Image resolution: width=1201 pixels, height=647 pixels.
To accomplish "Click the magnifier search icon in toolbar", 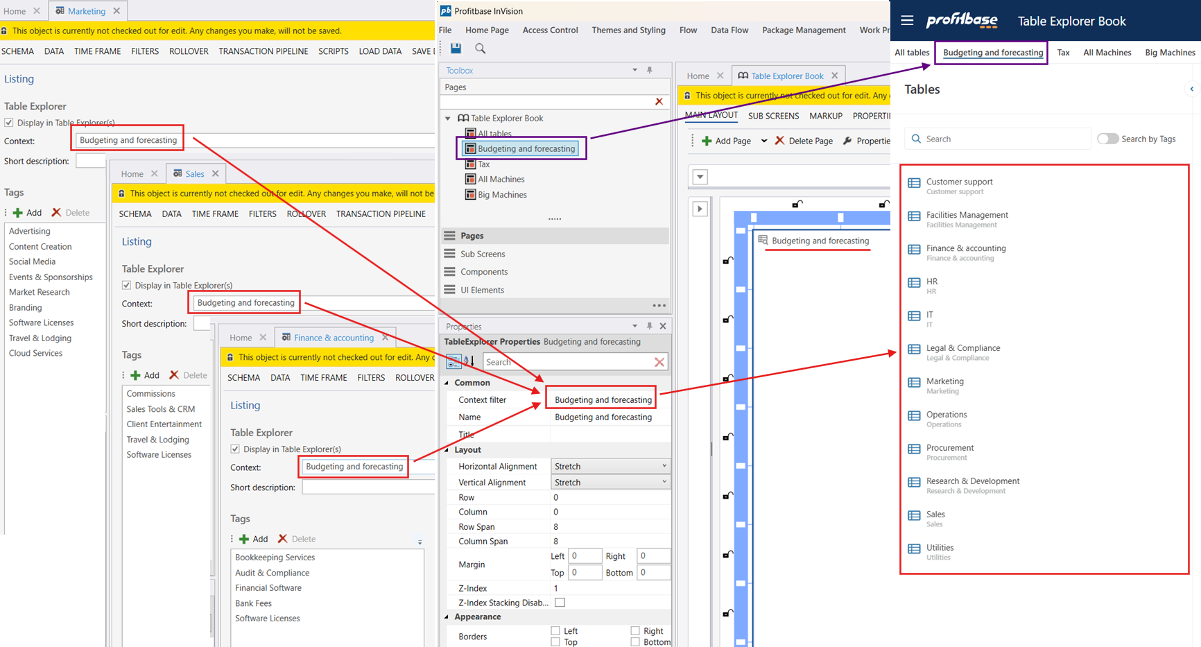I will [480, 49].
